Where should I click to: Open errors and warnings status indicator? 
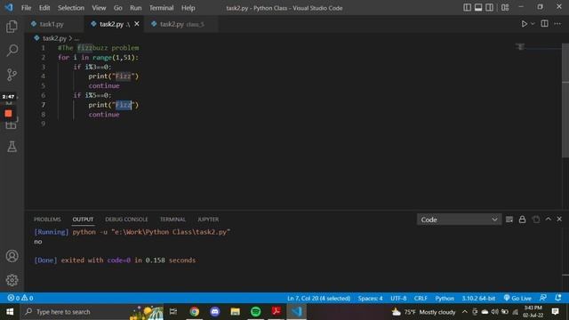click(20, 298)
